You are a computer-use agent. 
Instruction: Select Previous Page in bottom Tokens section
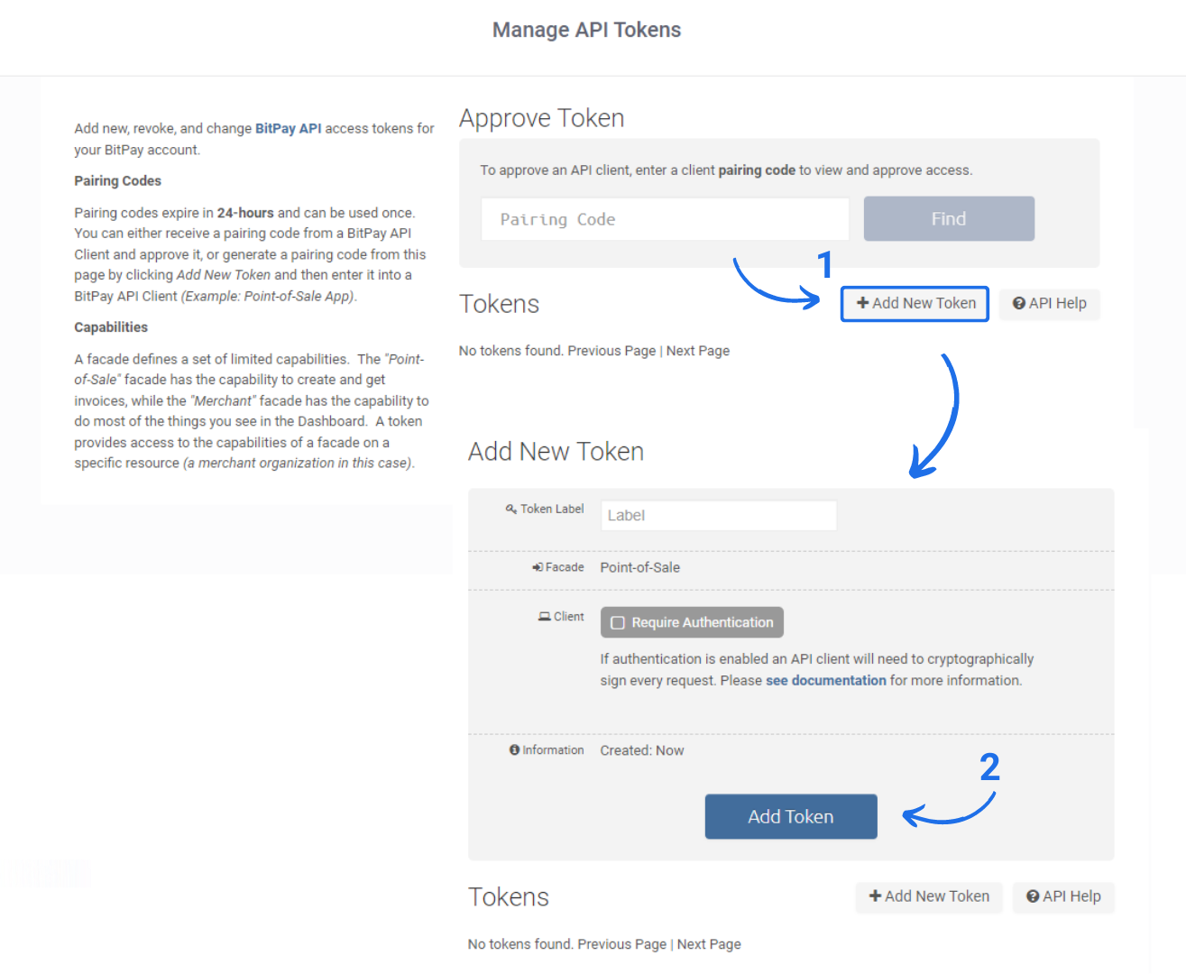[622, 944]
